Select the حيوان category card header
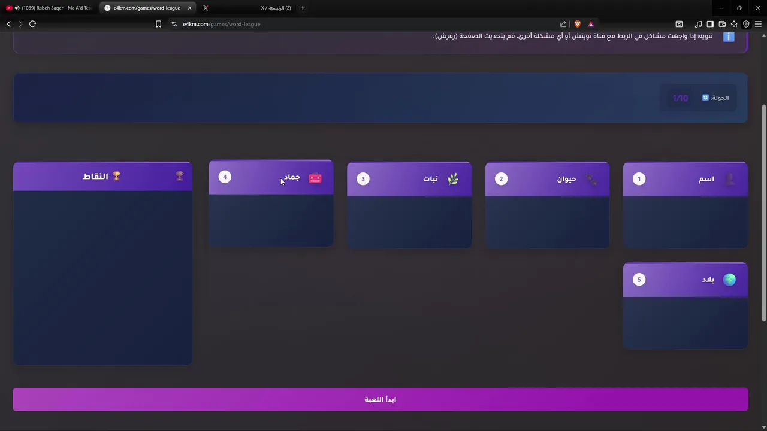Image resolution: width=767 pixels, height=431 pixels. tap(547, 179)
